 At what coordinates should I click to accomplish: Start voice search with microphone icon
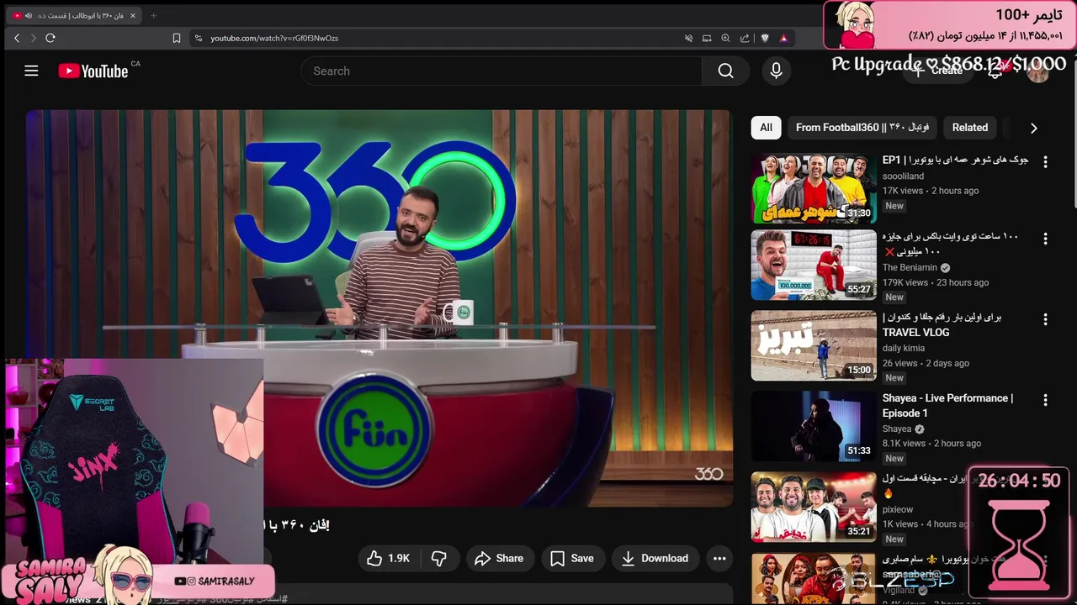(776, 71)
